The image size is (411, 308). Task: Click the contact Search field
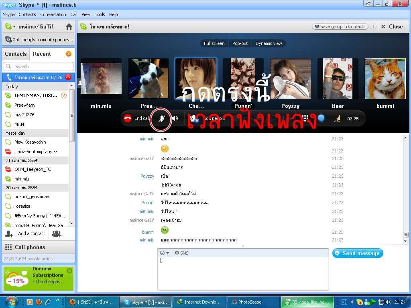click(39, 67)
